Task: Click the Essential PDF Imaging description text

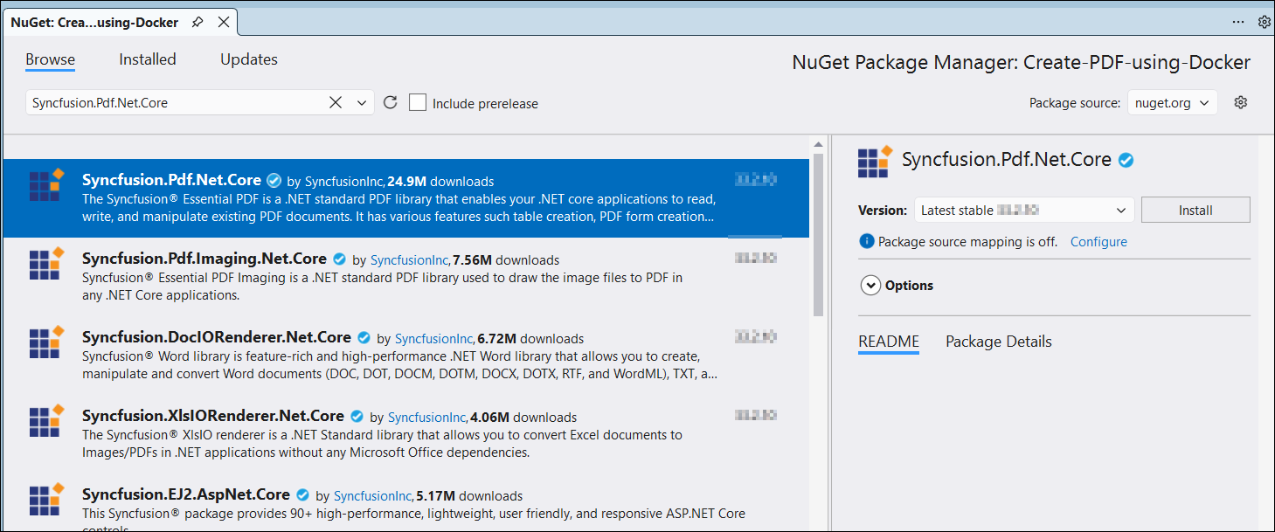Action: [x=382, y=287]
